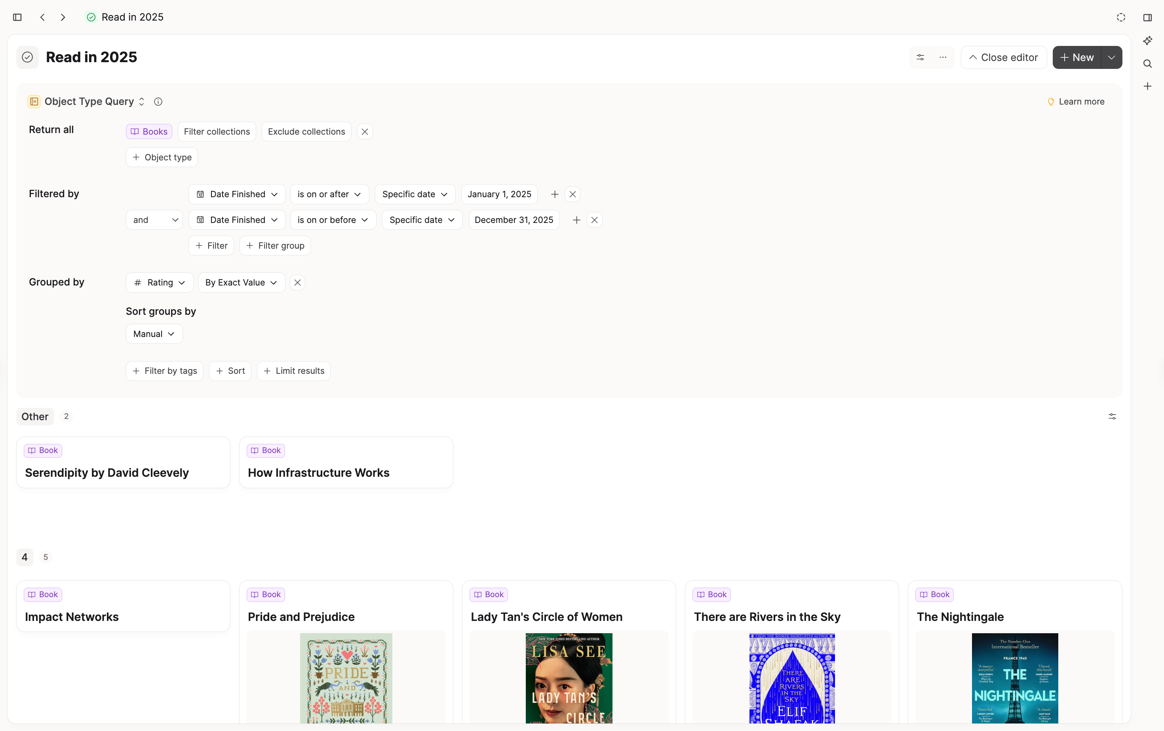This screenshot has height=731, width=1164.
Task: Open the By Exact Value dropdown
Action: click(241, 282)
